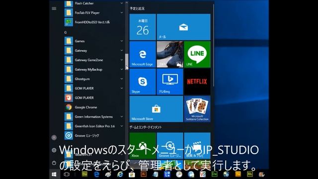Open Microsoft Edge on the taskbar
Screen dimensions: 318x179
pos(97,175)
